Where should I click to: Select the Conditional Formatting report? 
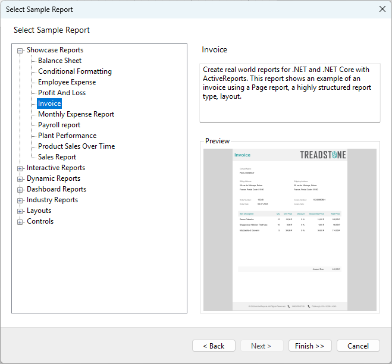75,71
